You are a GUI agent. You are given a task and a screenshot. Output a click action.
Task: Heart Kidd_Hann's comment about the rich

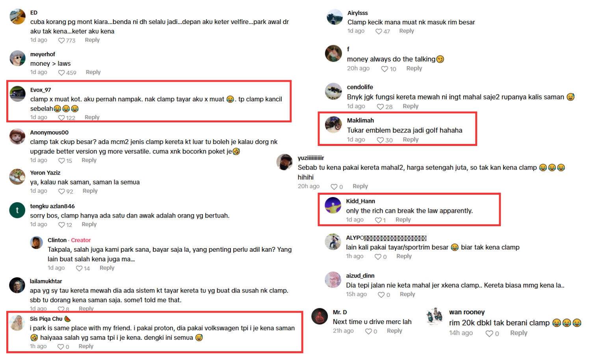click(x=378, y=220)
